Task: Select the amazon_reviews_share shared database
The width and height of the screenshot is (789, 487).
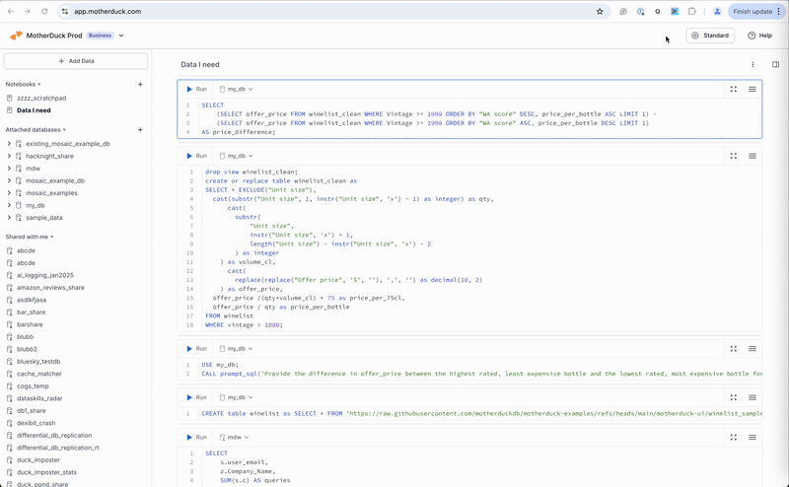Action: [49, 288]
